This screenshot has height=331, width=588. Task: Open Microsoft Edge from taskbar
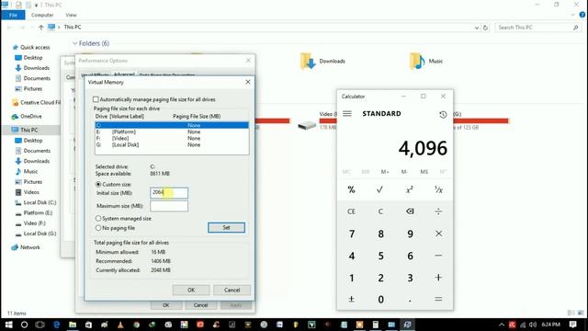57,325
